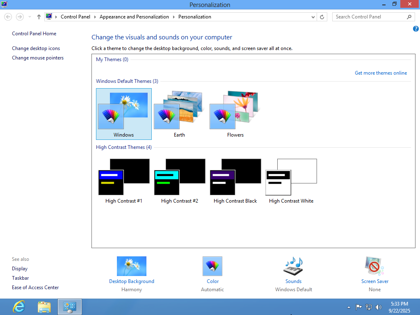This screenshot has height=315, width=420.
Task: Select the Earth theme
Action: (x=179, y=114)
